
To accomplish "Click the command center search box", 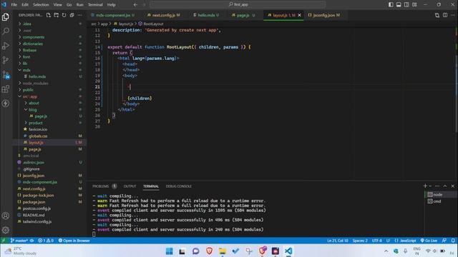I will [238, 5].
